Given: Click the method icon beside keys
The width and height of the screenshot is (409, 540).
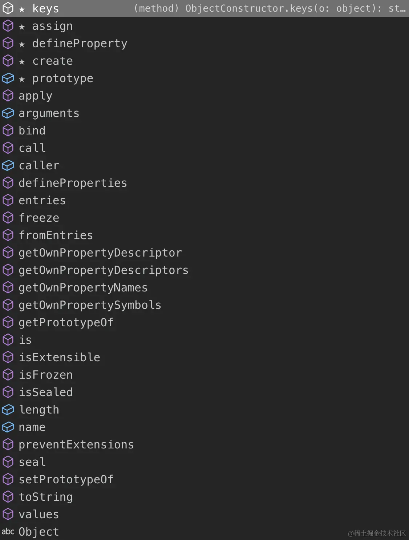Looking at the screenshot, I should [x=8, y=8].
